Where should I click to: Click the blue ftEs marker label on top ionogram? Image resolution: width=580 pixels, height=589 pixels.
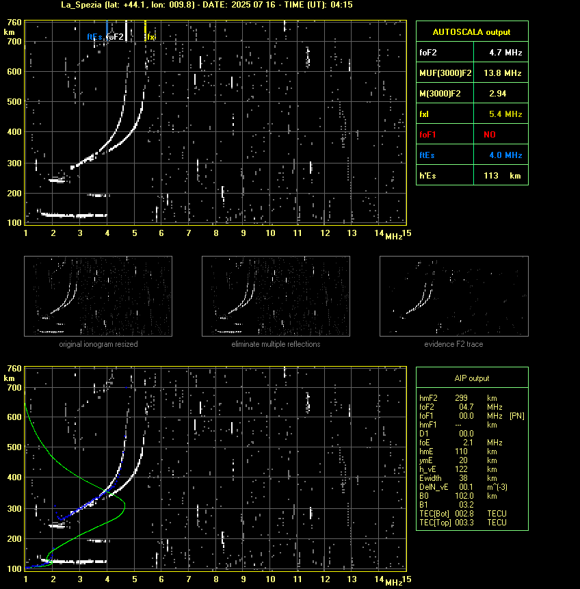94,37
